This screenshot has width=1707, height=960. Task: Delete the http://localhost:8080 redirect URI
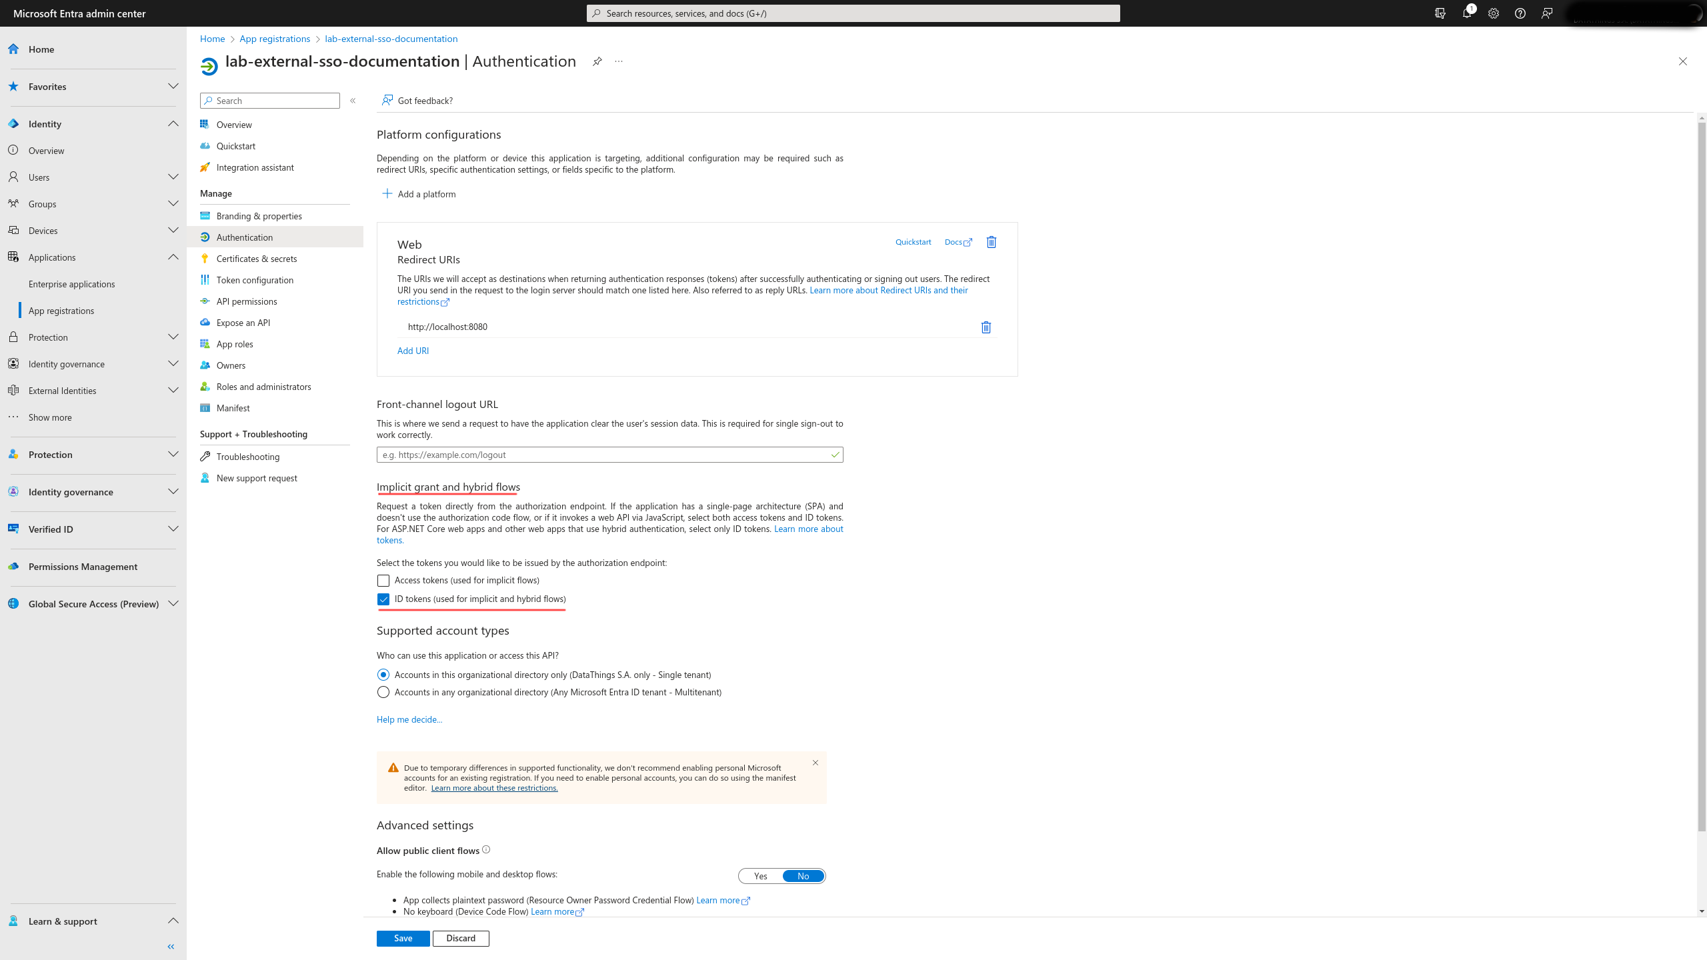(x=986, y=327)
